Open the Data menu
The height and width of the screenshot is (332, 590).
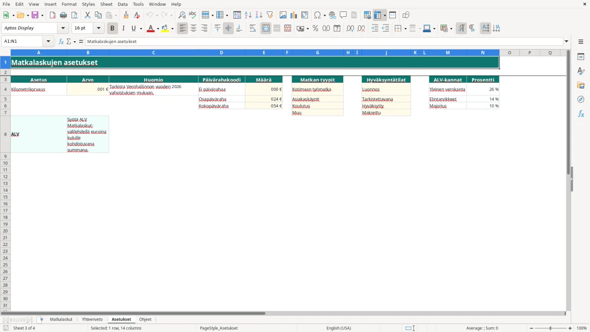click(x=122, y=4)
